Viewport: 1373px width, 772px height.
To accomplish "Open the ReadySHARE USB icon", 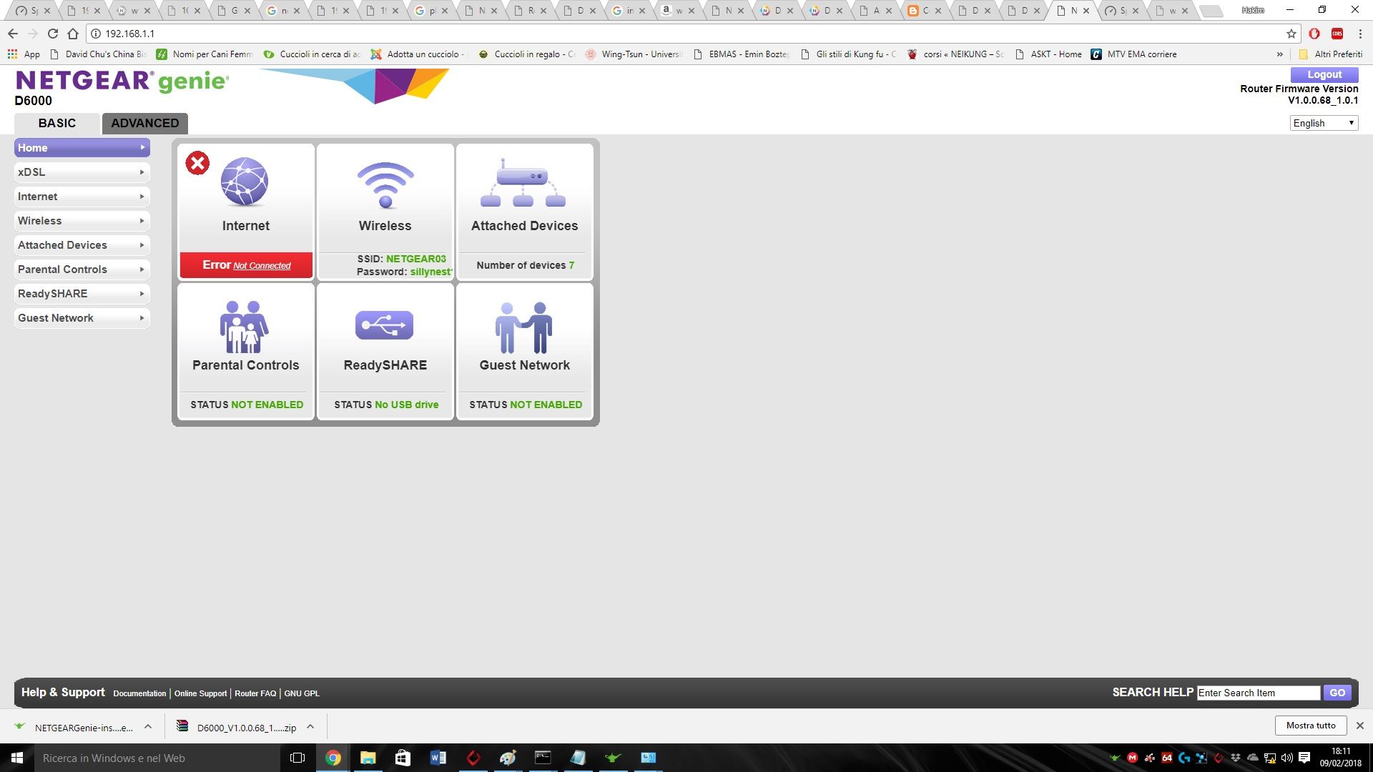I will click(x=385, y=324).
